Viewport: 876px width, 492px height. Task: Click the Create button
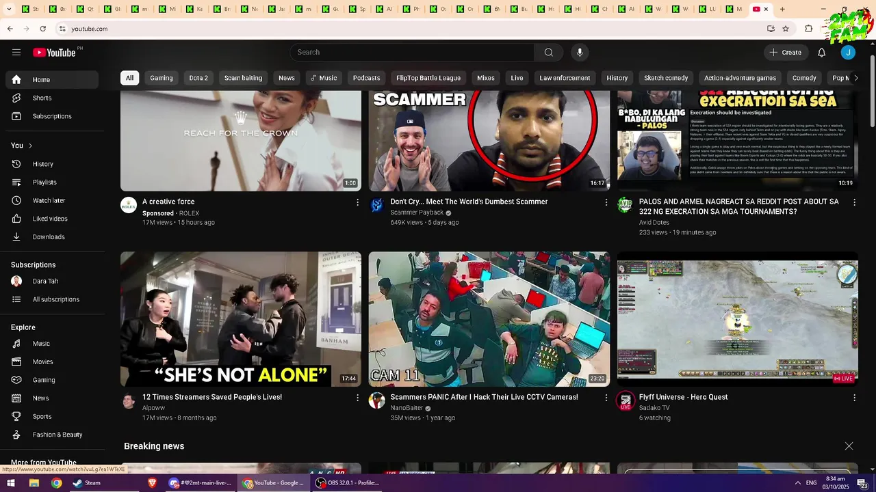point(785,53)
